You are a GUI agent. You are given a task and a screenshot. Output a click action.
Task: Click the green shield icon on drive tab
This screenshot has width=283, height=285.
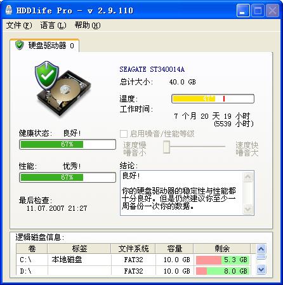coord(20,45)
